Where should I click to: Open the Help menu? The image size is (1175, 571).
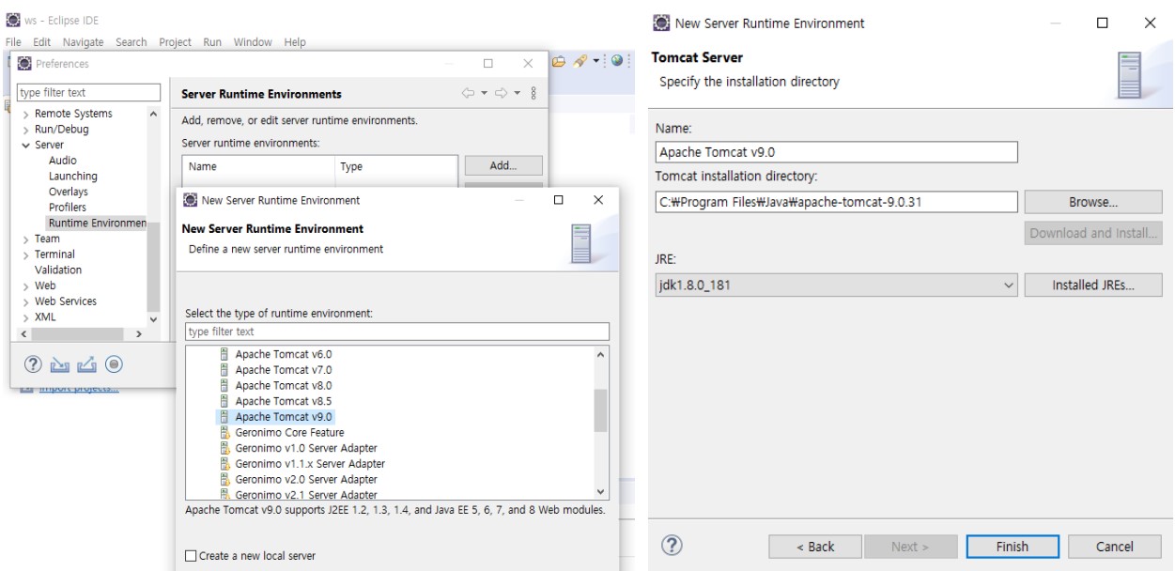click(x=295, y=42)
